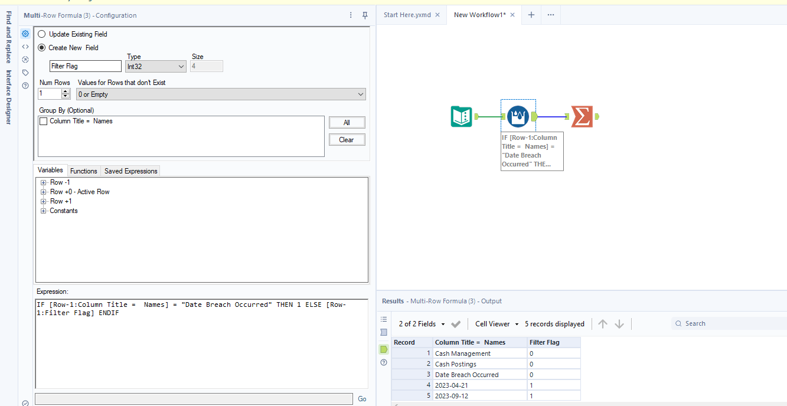The image size is (787, 406).
Task: Click the Clear button for Group By
Action: (347, 139)
